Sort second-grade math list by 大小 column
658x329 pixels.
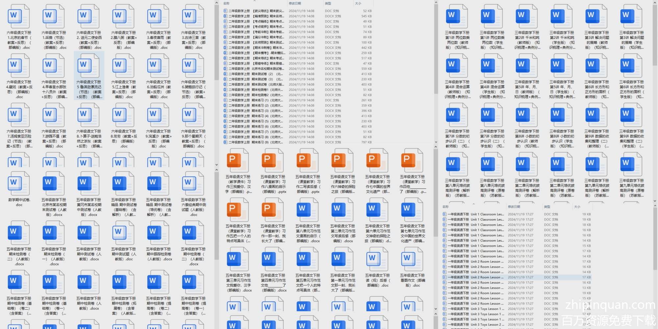tap(358, 3)
